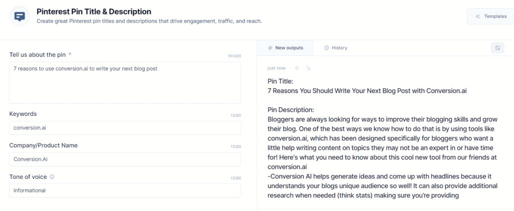Click the Company/Product Name input field
The image size is (514, 211).
coord(125,159)
